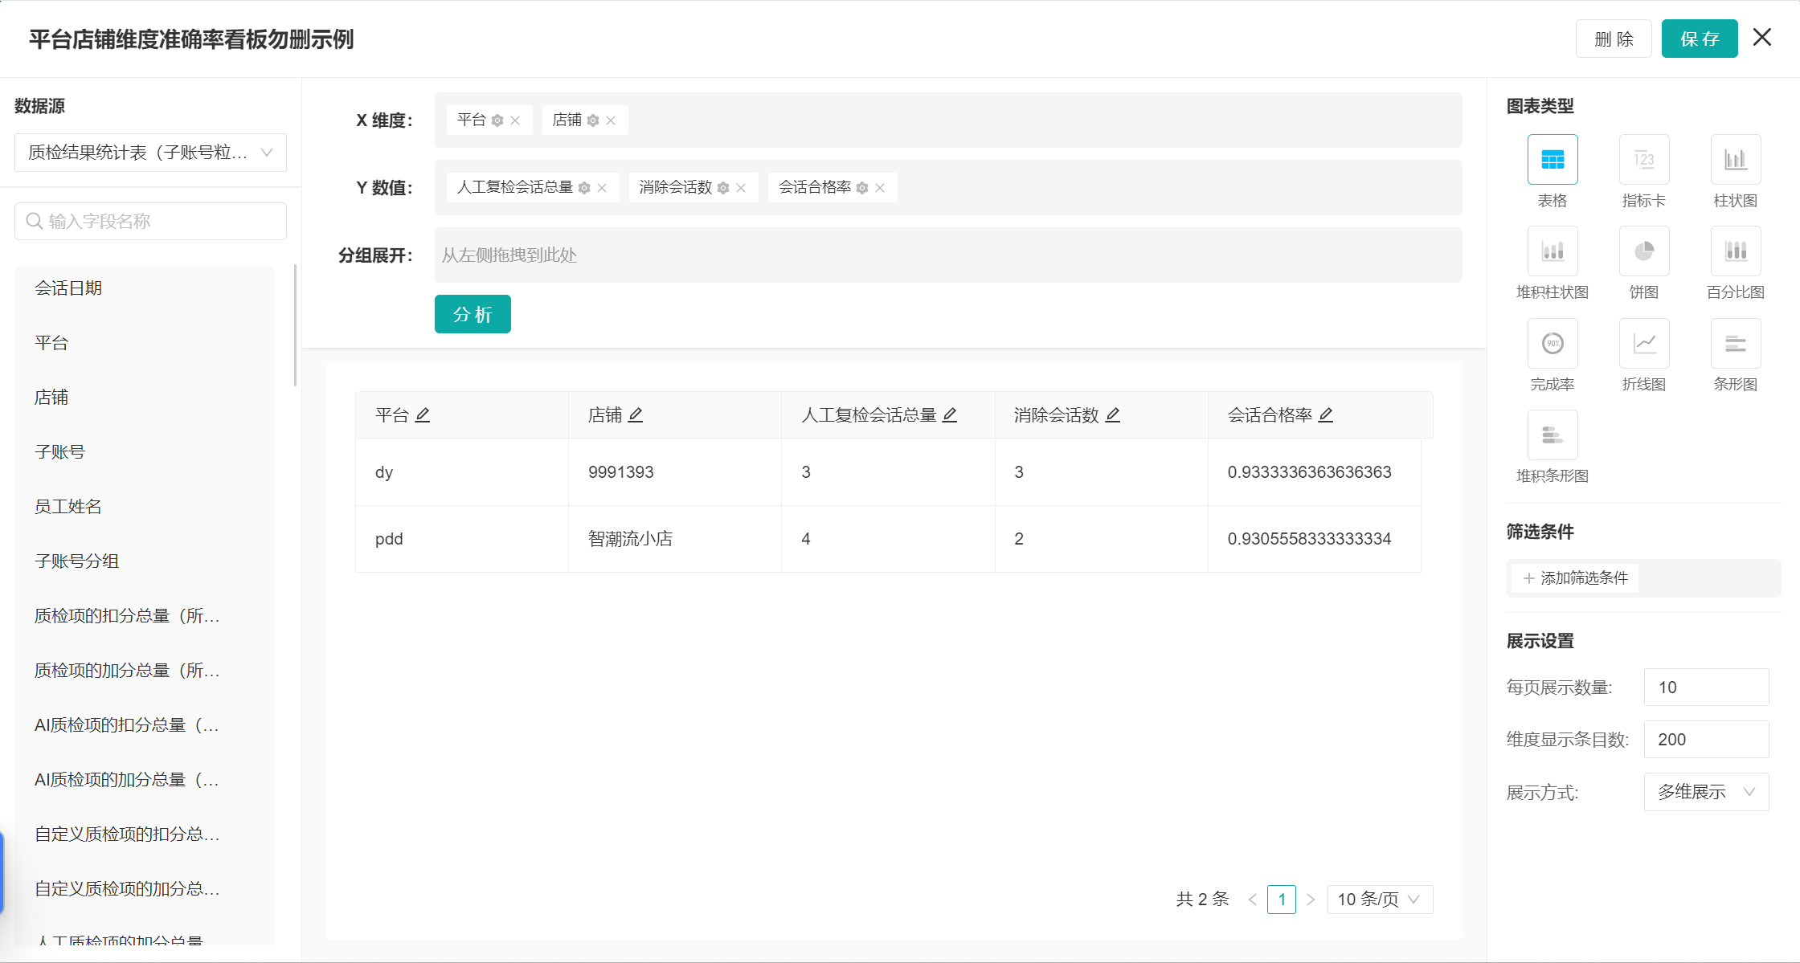Screen dimensions: 1800x963
Task: Click 添加筛选条件 to add a filter
Action: coord(1575,578)
